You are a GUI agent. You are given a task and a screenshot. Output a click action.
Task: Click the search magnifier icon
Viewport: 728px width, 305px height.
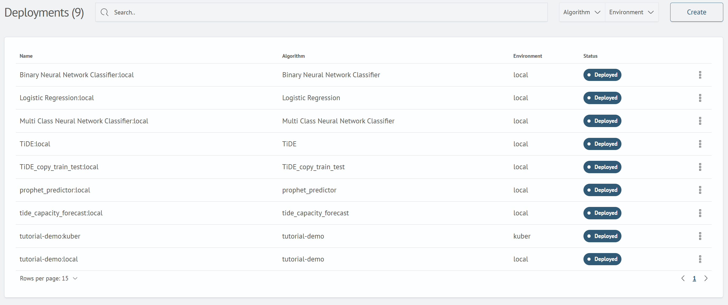pos(104,12)
